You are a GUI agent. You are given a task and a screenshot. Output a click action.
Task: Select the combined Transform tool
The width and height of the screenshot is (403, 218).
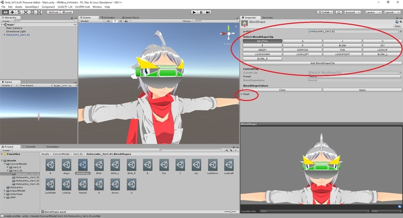coord(39,12)
